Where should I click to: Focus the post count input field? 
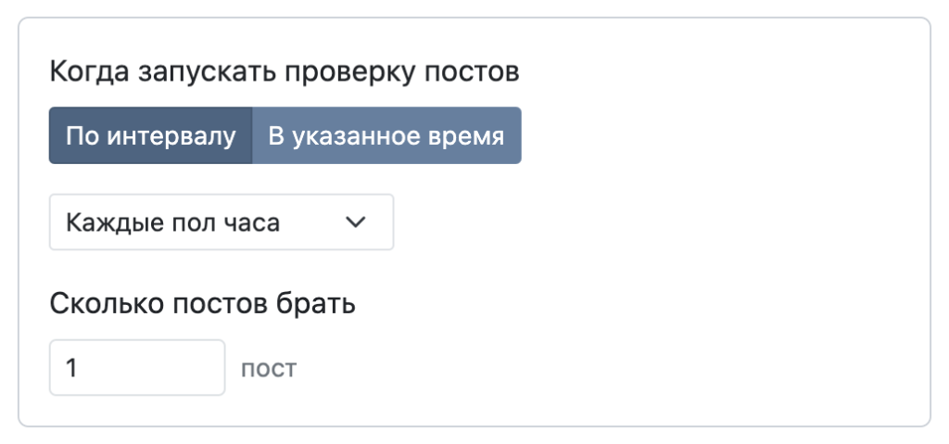point(137,368)
